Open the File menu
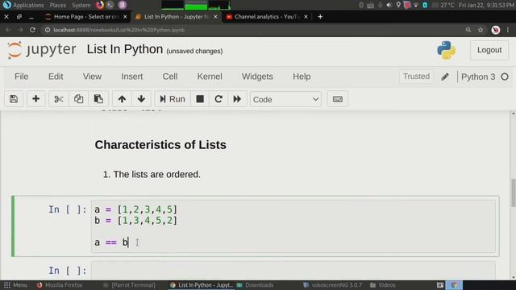The image size is (516, 290). click(x=22, y=77)
